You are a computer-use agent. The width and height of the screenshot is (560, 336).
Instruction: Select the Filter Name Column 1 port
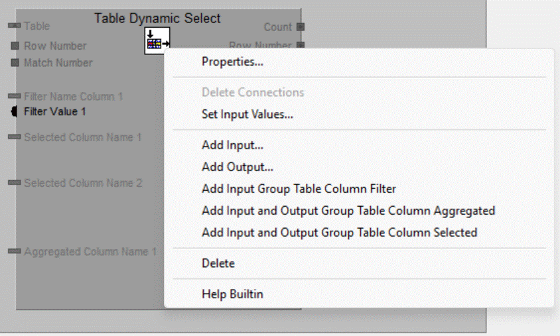15,96
